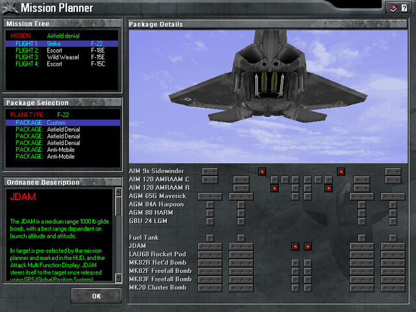Image resolution: width=416 pixels, height=312 pixels.
Task: Click the jet icon beside Mission Planner title
Action: 10,8
